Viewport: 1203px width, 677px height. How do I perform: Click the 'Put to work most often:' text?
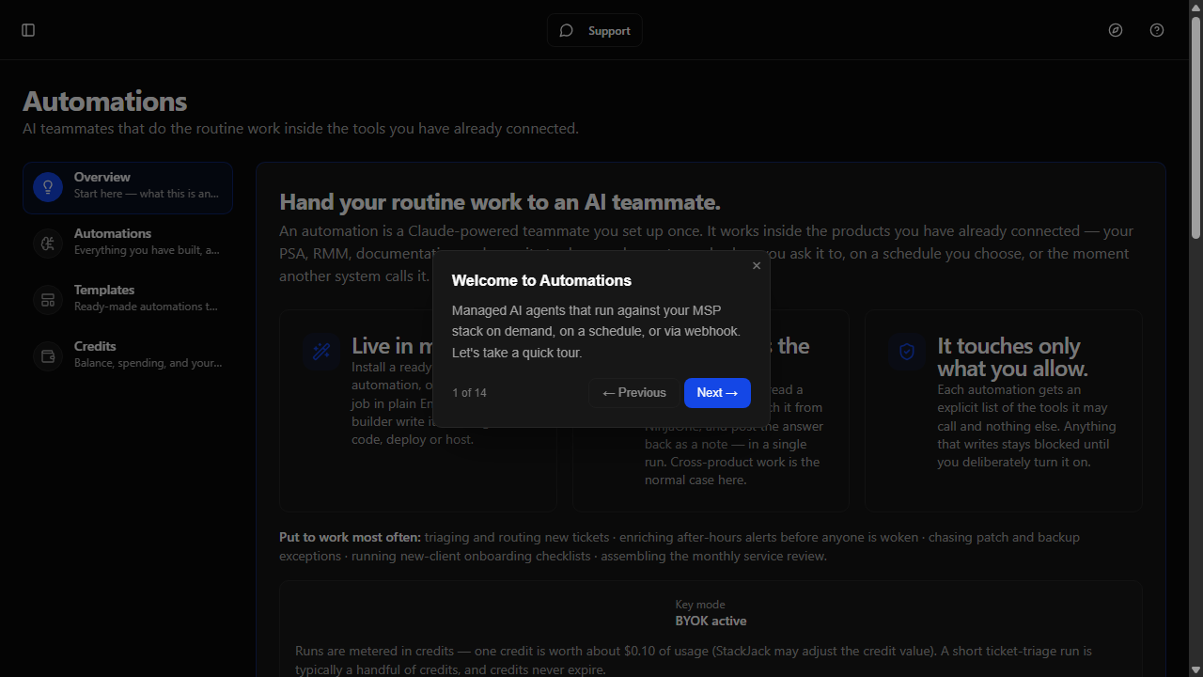pos(350,538)
